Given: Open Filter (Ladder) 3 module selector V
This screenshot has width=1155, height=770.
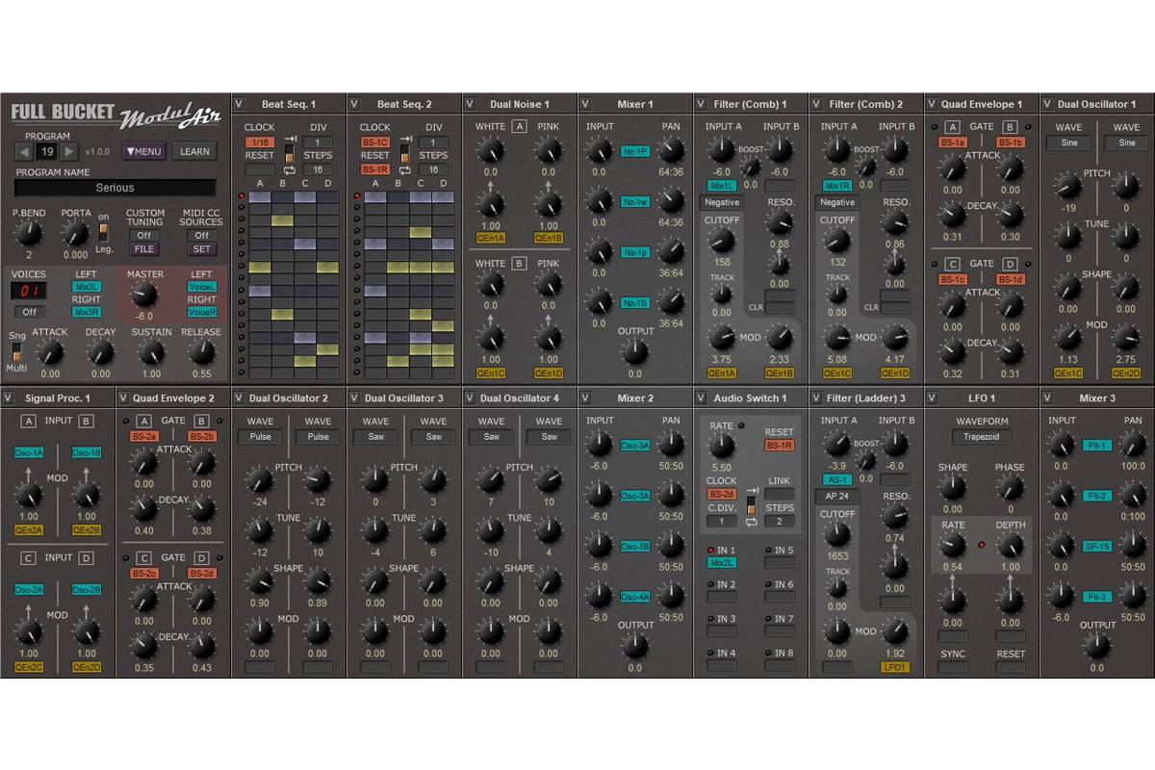Looking at the screenshot, I should tap(816, 398).
